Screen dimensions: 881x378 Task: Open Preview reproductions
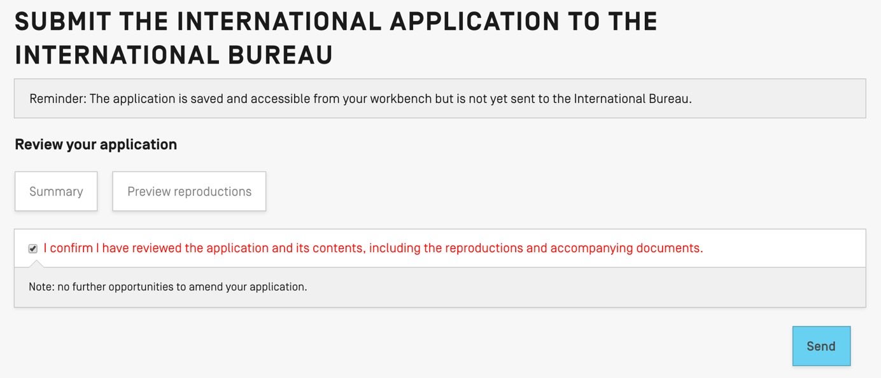(189, 191)
